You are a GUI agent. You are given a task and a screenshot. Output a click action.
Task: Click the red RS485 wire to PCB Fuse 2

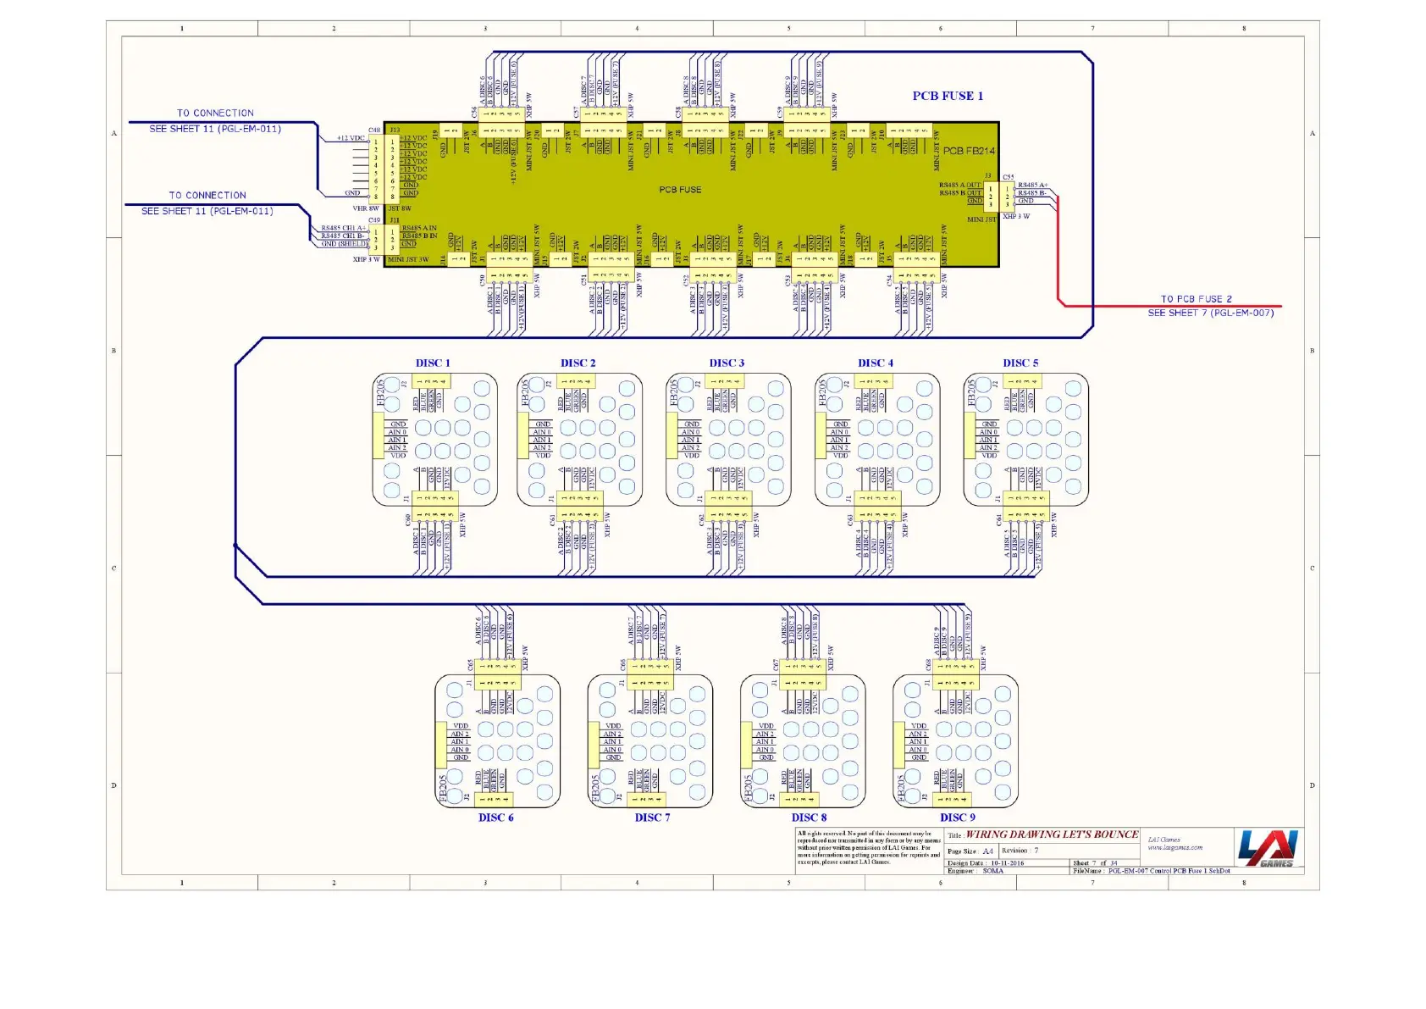coord(1058,254)
